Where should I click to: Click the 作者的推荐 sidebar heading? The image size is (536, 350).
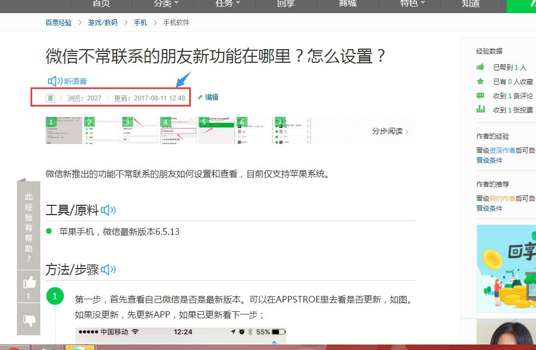pyautogui.click(x=492, y=184)
